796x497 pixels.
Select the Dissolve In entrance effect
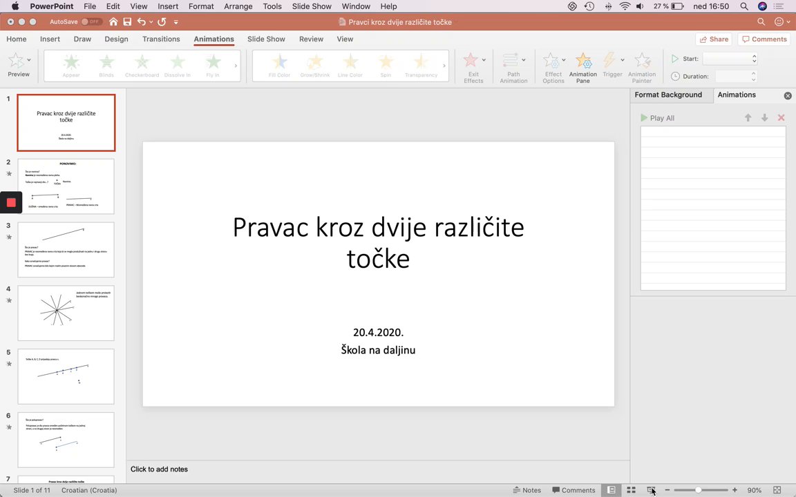[178, 66]
